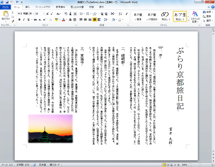Open the line spacing dropdown

106,20
